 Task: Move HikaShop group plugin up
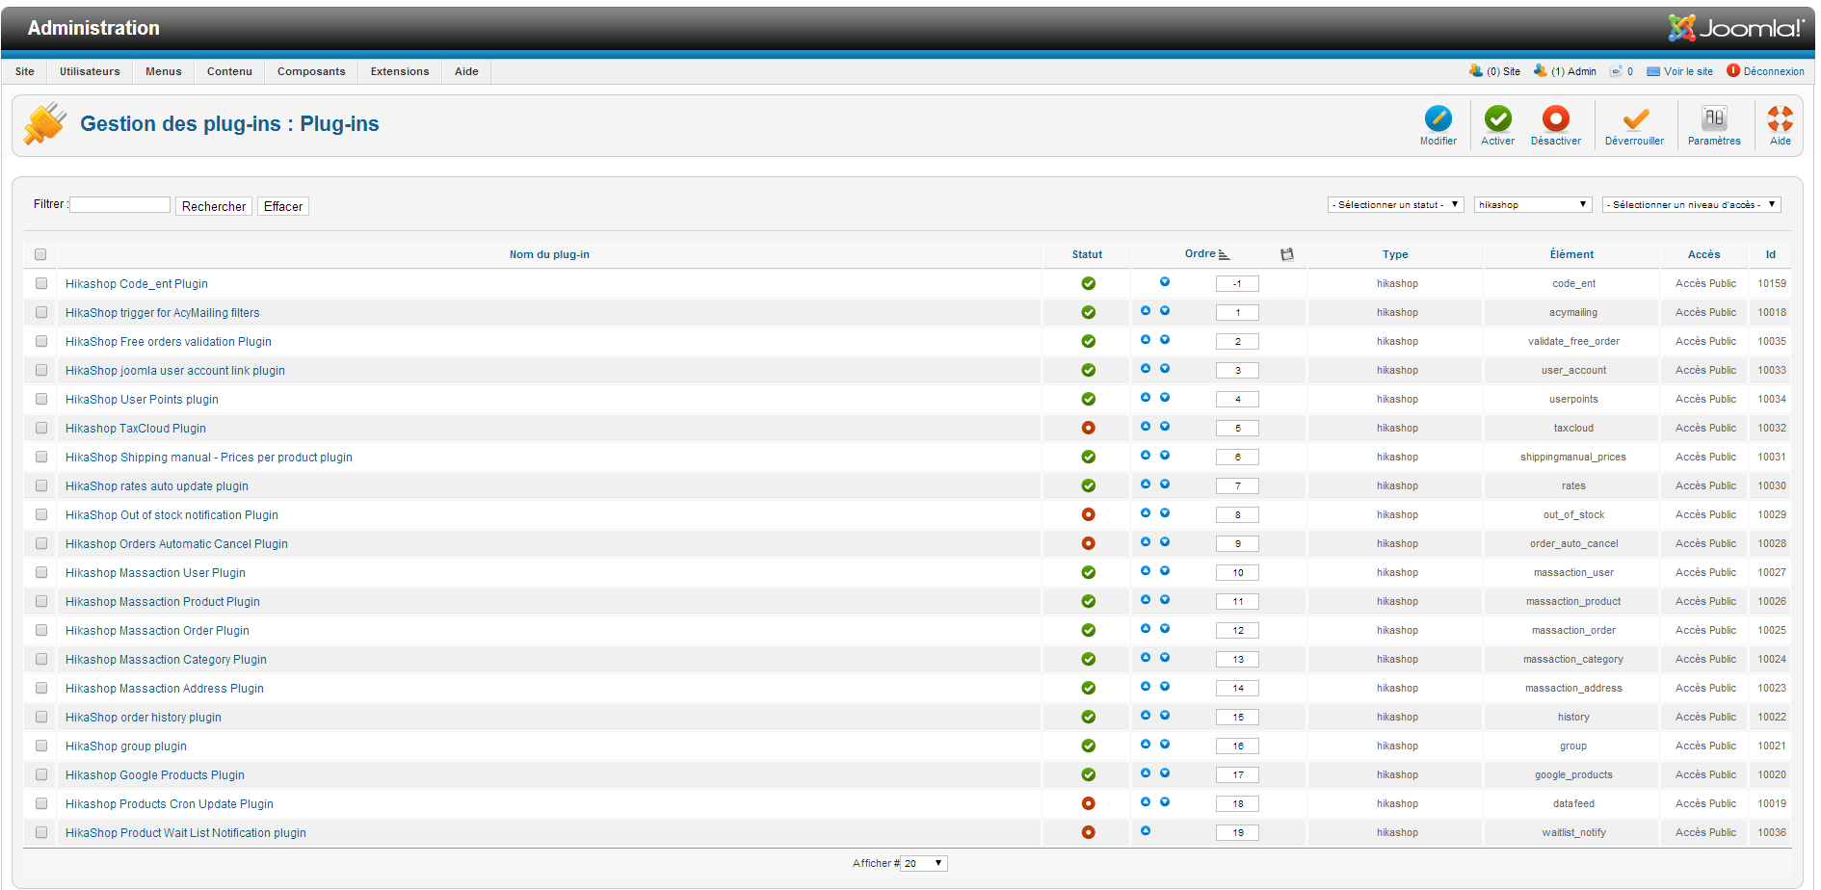click(x=1146, y=745)
